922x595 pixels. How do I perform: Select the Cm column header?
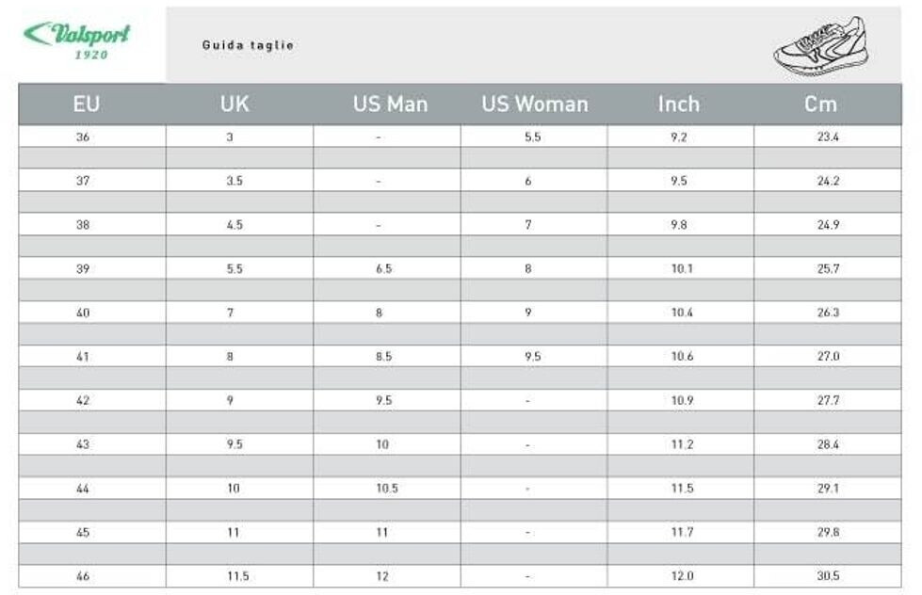(820, 105)
